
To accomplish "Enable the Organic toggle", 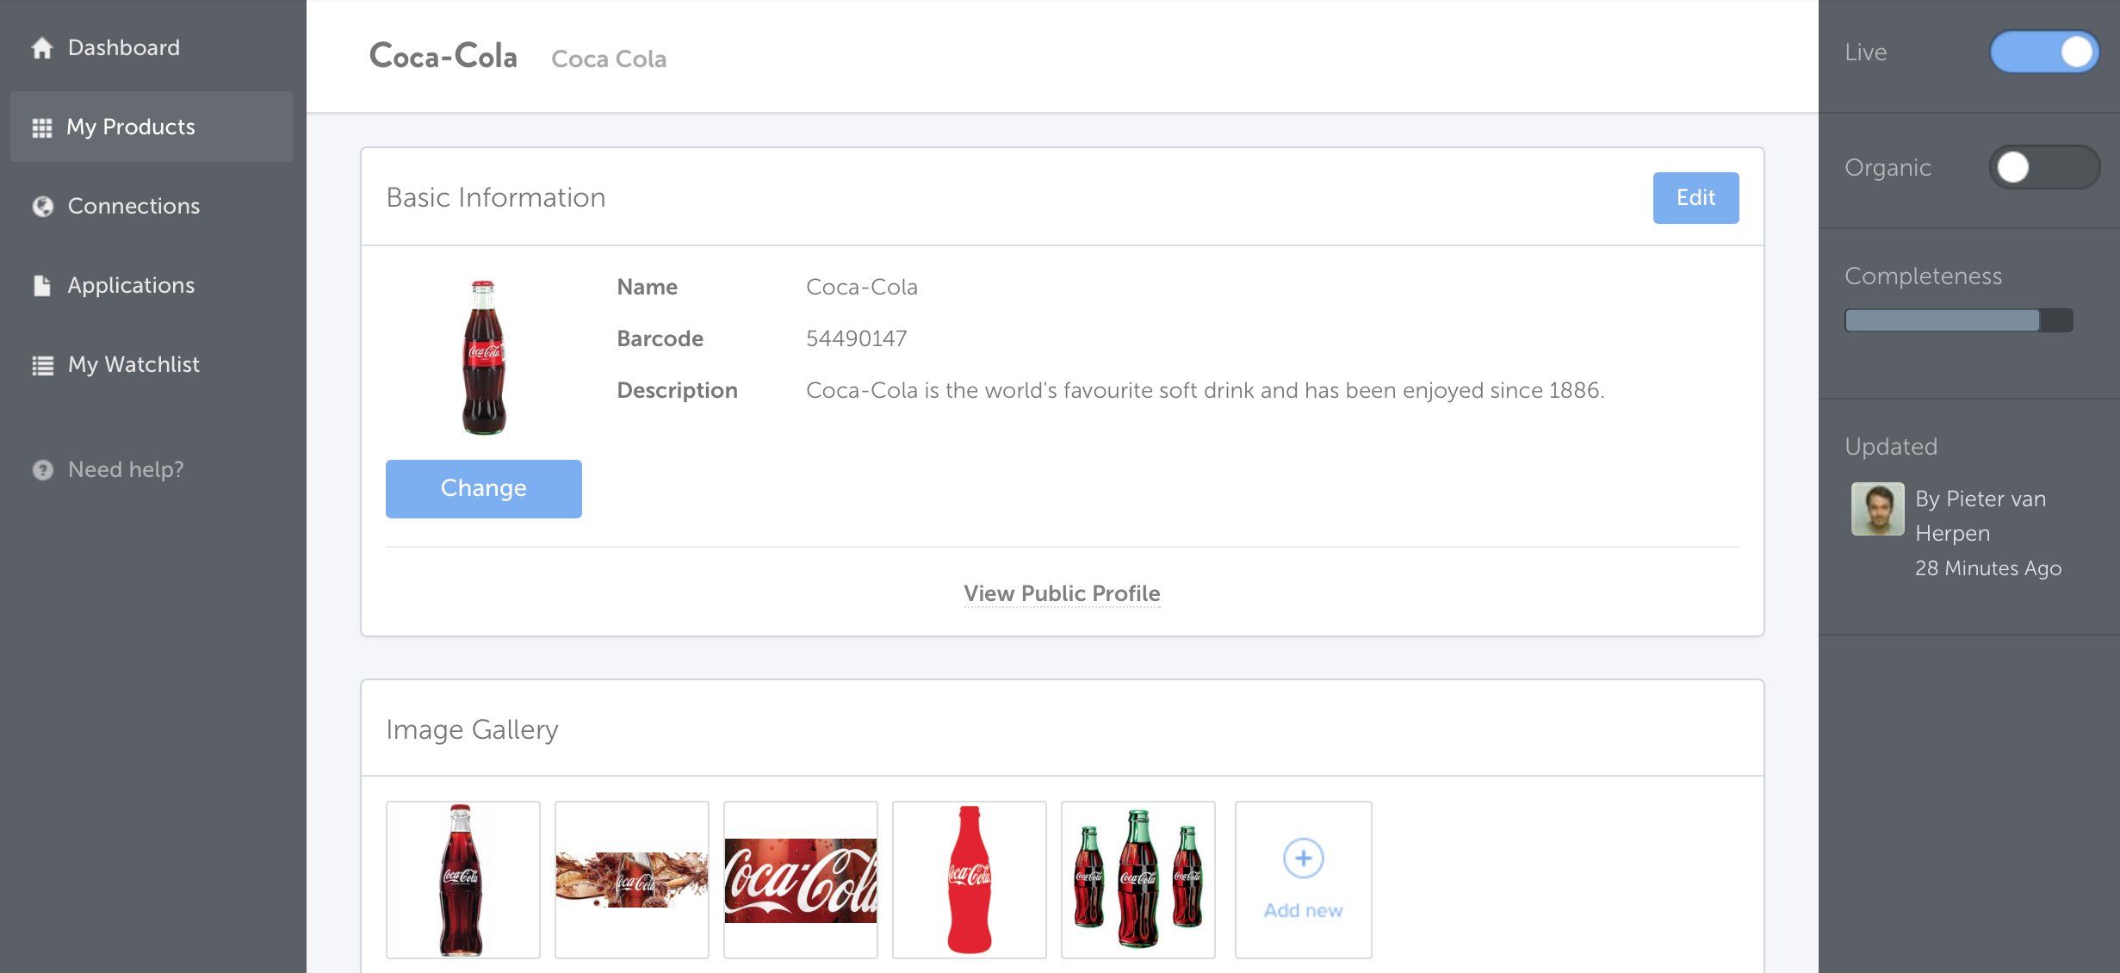I will (2044, 167).
